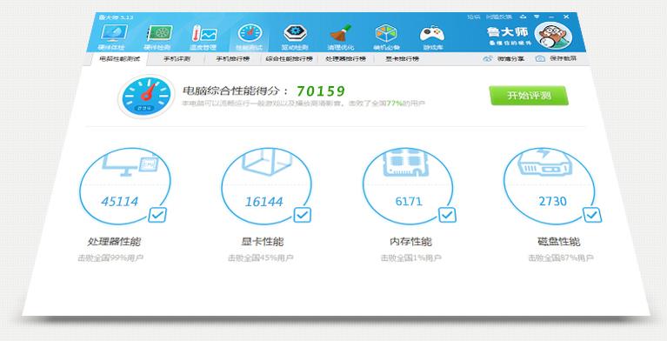Toggle the 内存性能 checkbox
The height and width of the screenshot is (341, 667).
click(x=447, y=215)
